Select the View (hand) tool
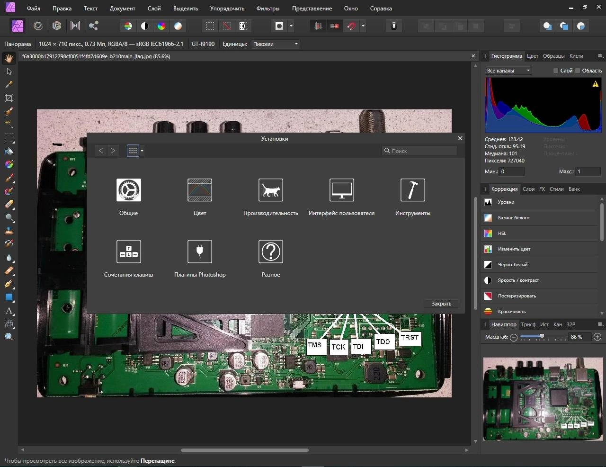The width and height of the screenshot is (606, 467). click(x=9, y=58)
